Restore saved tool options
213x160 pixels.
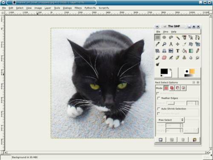click(172, 140)
